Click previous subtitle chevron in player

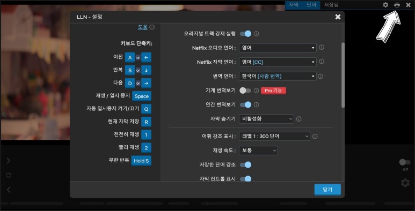pyautogui.click(x=9, y=190)
